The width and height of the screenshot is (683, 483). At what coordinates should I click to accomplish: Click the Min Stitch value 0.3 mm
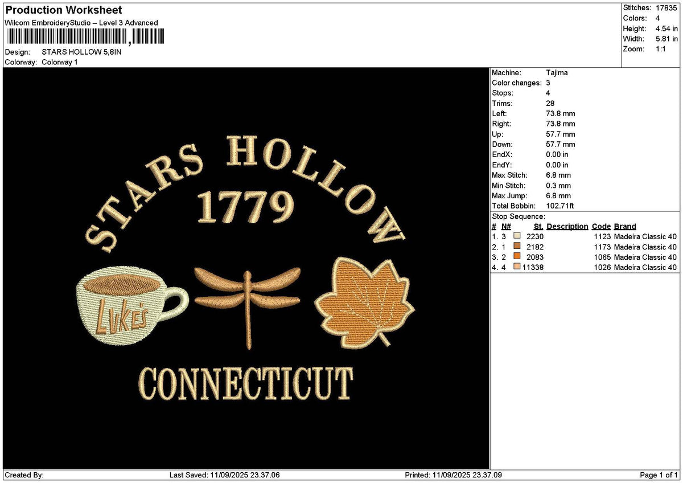point(558,185)
